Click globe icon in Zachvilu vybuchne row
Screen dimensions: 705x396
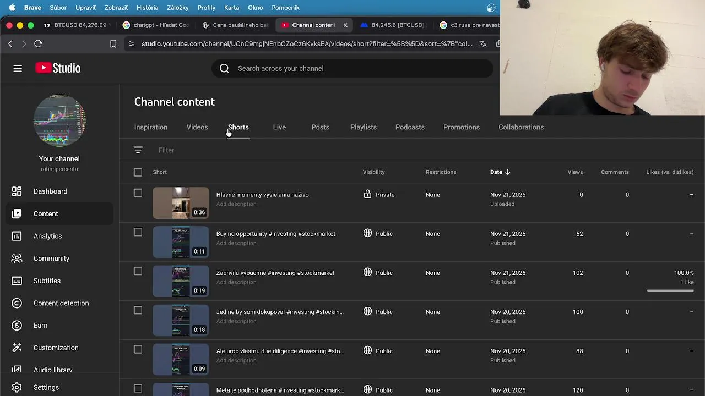[x=367, y=272]
